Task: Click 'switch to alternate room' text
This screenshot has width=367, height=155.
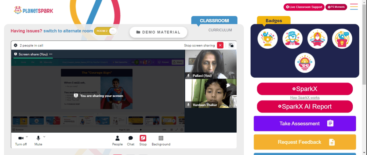Action: pos(68,31)
